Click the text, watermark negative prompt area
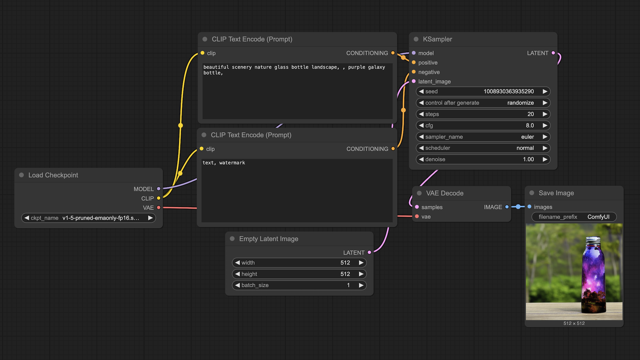640x360 pixels. 297,190
